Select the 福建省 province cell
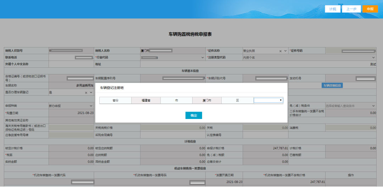The image size is (383, 187). 146,101
